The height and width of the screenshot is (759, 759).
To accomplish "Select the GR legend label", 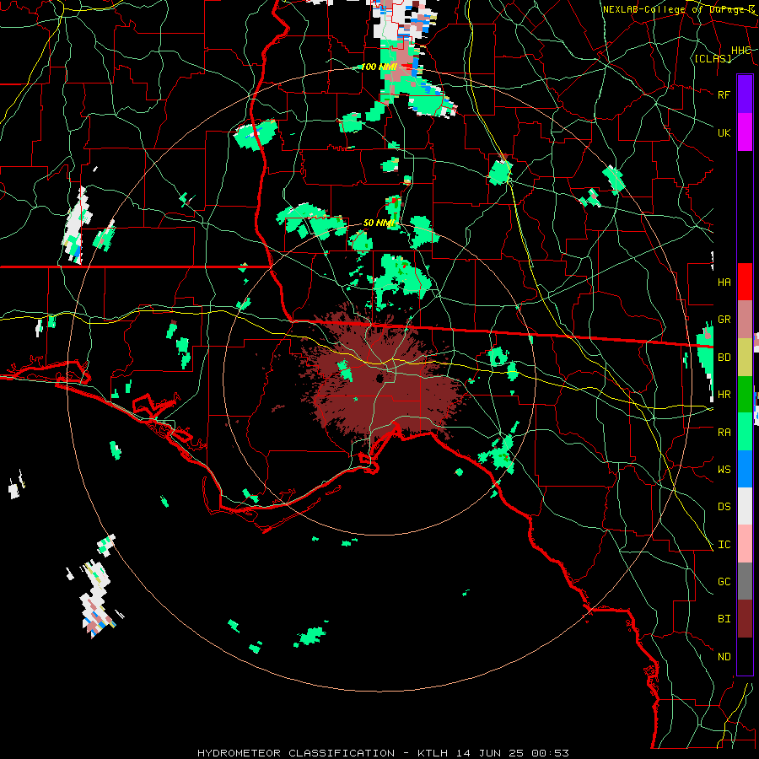I will [724, 320].
